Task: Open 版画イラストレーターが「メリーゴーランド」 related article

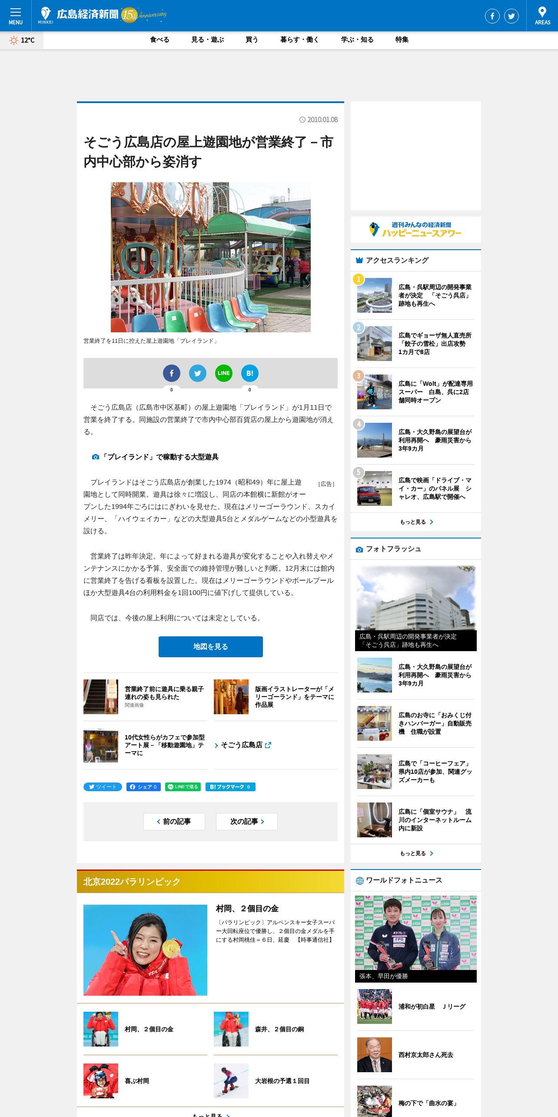Action: [x=276, y=697]
